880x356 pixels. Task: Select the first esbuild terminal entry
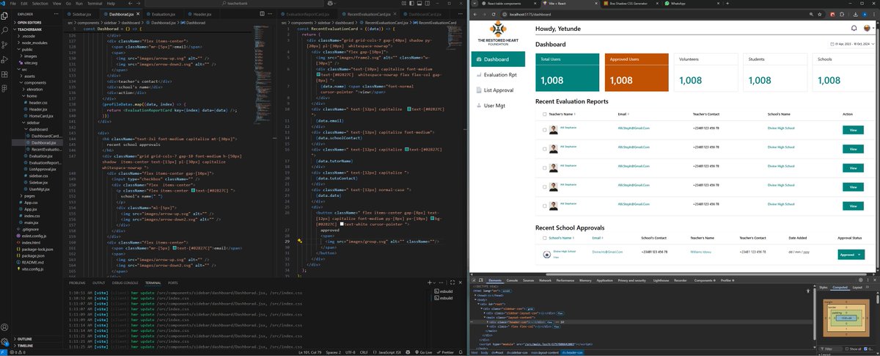[443, 291]
